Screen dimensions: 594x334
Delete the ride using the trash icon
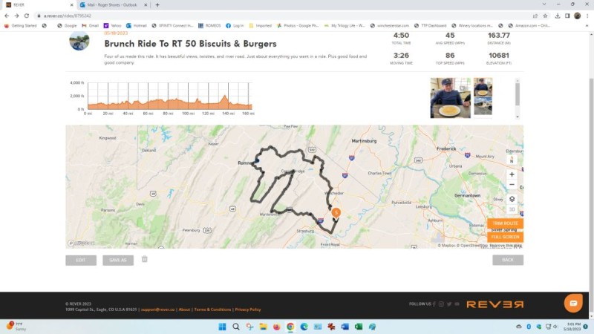(144, 259)
